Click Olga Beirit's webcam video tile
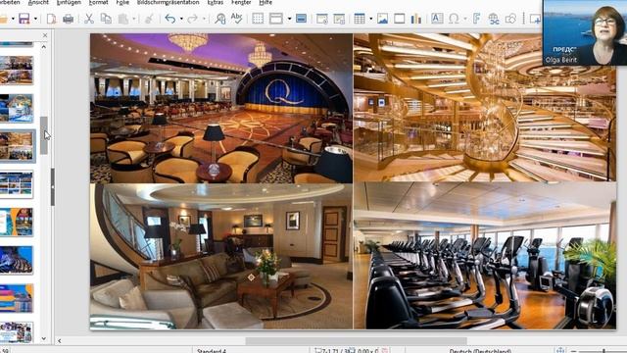This screenshot has height=353, width=627. tap(585, 32)
